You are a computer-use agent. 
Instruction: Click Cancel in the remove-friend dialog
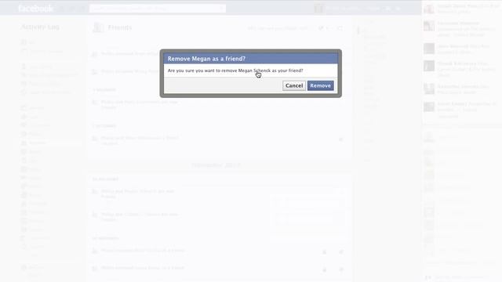click(294, 85)
